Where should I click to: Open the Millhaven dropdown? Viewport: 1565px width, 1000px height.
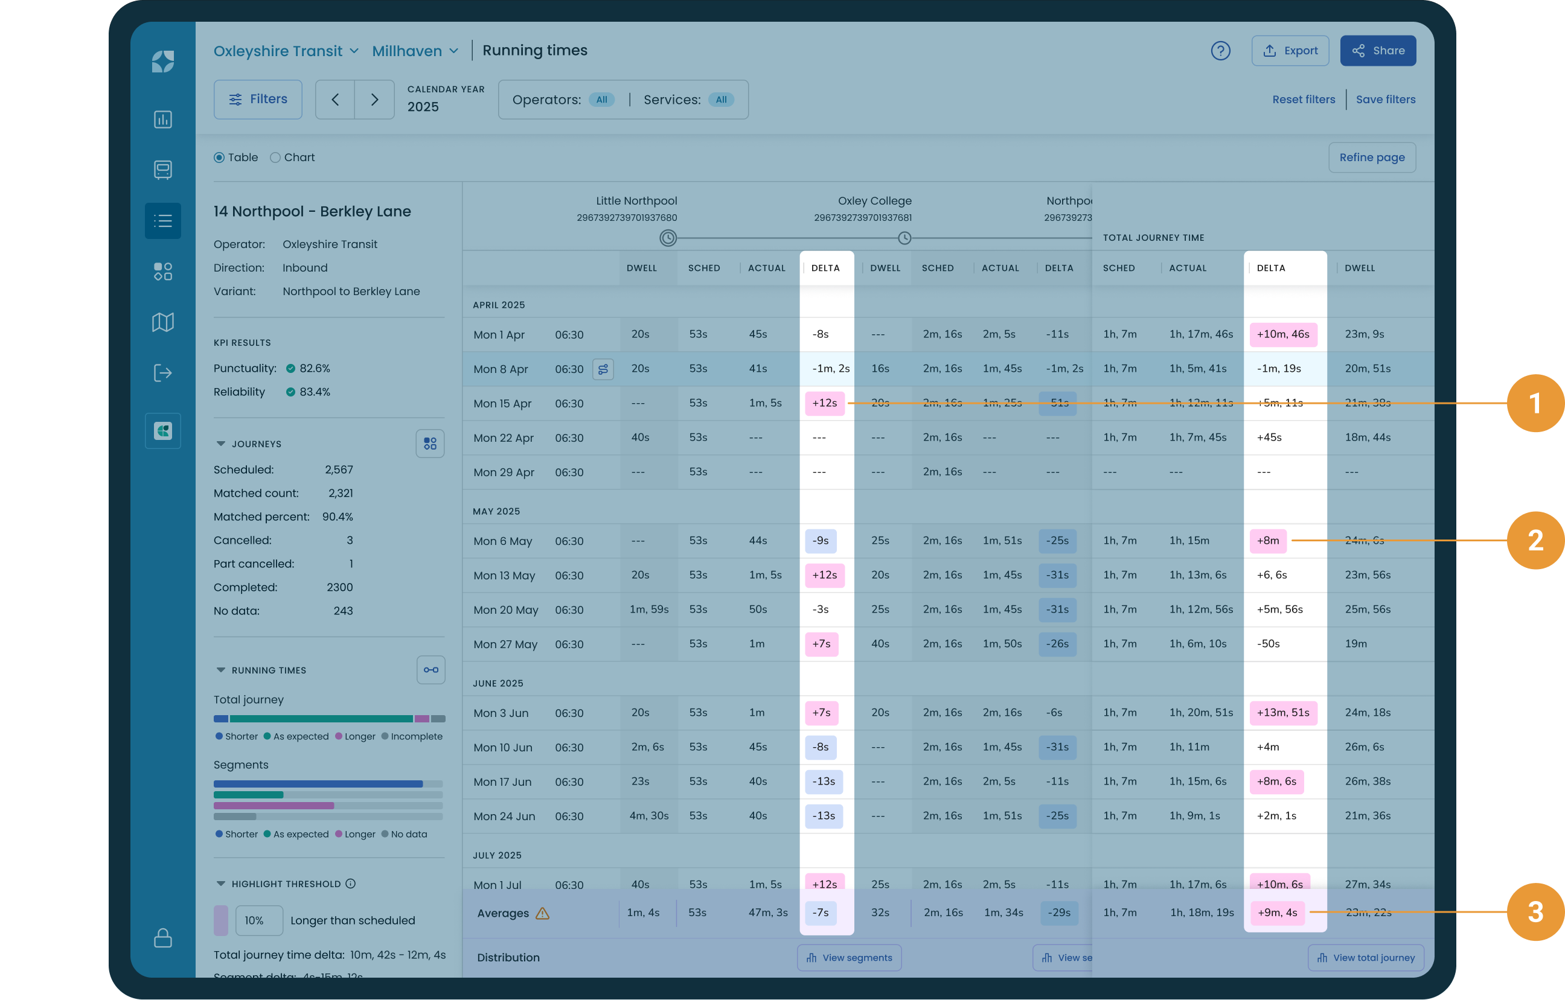click(x=415, y=51)
